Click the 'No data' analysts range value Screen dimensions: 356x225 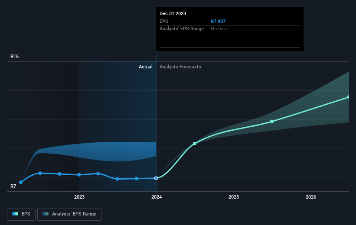tap(219, 29)
